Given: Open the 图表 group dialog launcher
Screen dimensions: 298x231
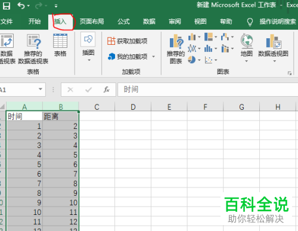Looking at the screenshot, I should (290, 73).
